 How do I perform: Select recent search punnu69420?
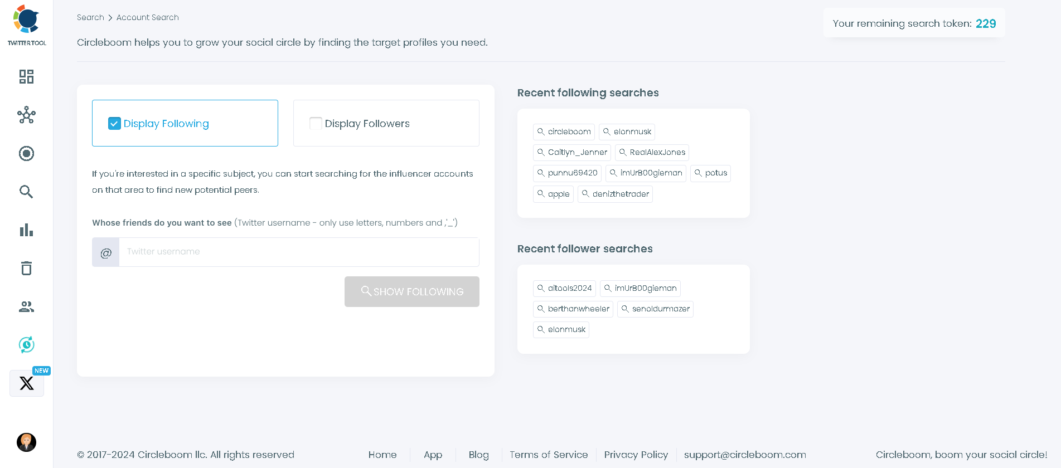[567, 173]
